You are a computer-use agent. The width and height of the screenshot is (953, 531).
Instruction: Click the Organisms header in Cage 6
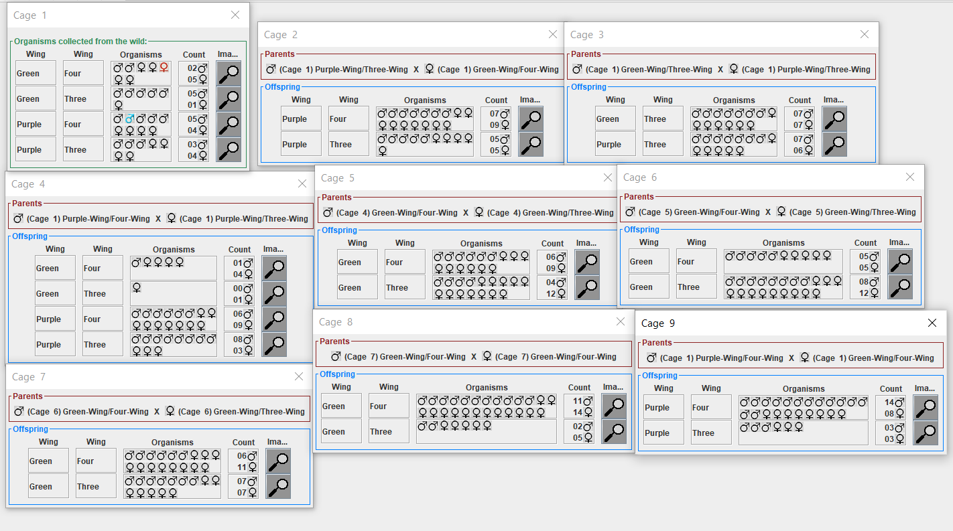pyautogui.click(x=783, y=243)
